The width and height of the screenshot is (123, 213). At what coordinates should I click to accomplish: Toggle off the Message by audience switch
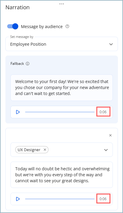pos(13,26)
